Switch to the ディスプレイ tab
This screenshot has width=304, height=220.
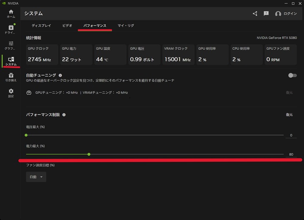[41, 26]
